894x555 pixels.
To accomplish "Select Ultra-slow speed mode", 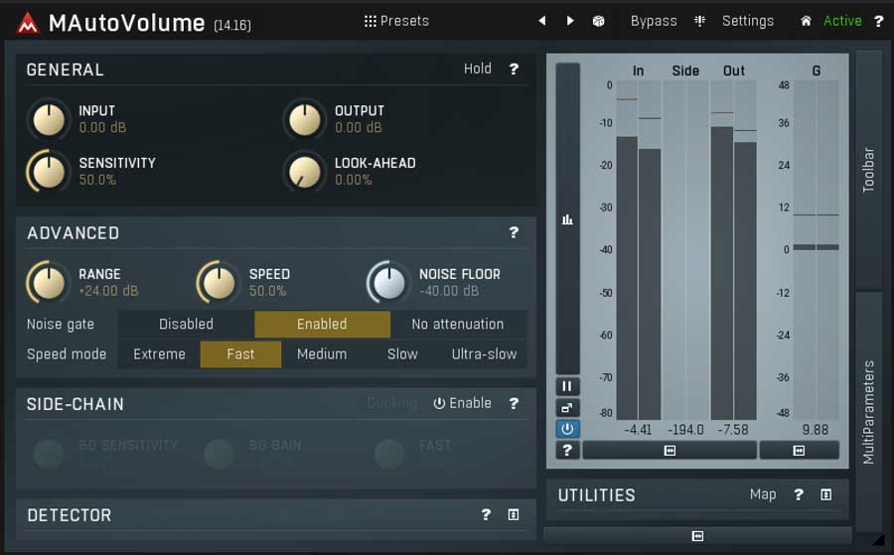I will 484,354.
